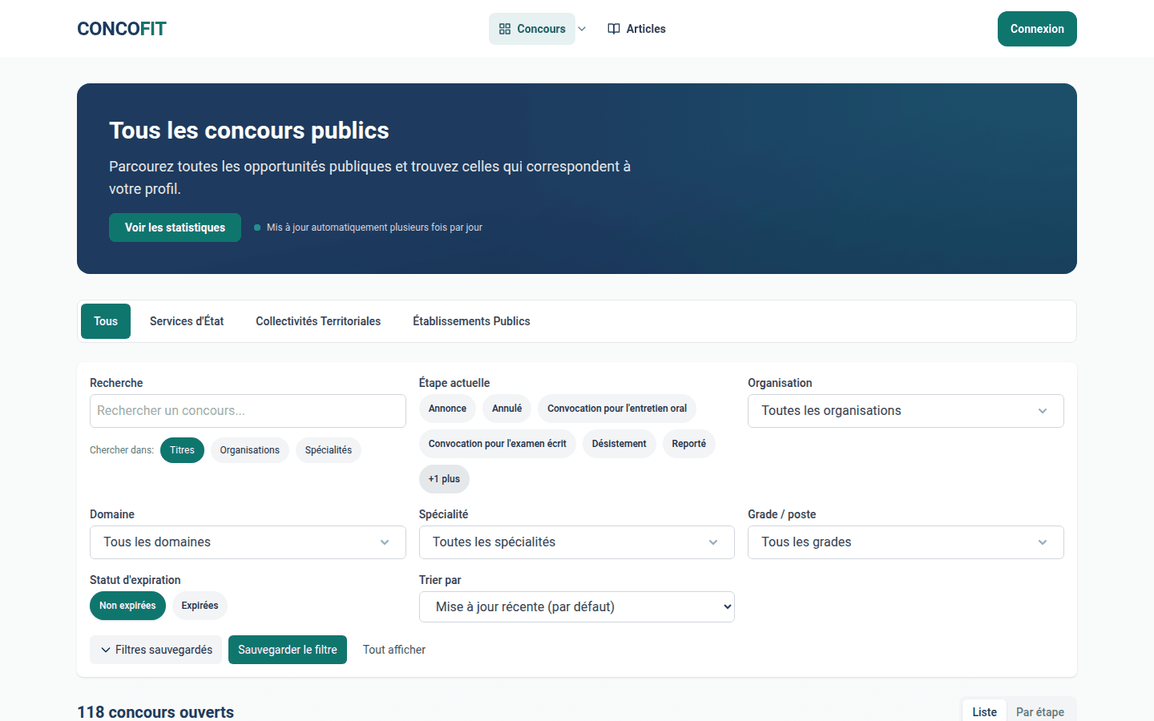This screenshot has width=1154, height=721.
Task: Open Voir les statistiques
Action: click(175, 228)
